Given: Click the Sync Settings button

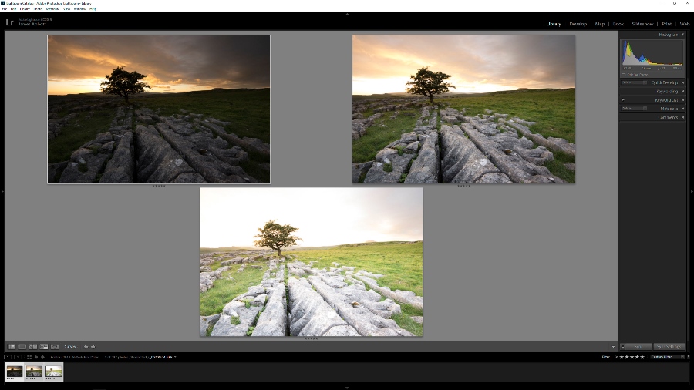Looking at the screenshot, I should [x=669, y=346].
